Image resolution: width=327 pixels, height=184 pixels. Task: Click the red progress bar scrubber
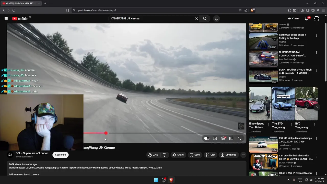pos(106,133)
